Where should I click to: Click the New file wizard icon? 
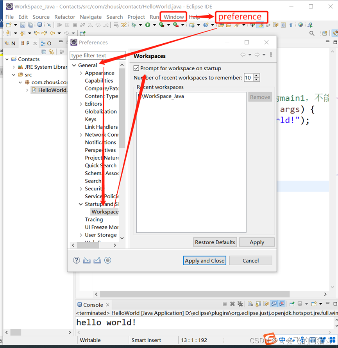(9, 25)
